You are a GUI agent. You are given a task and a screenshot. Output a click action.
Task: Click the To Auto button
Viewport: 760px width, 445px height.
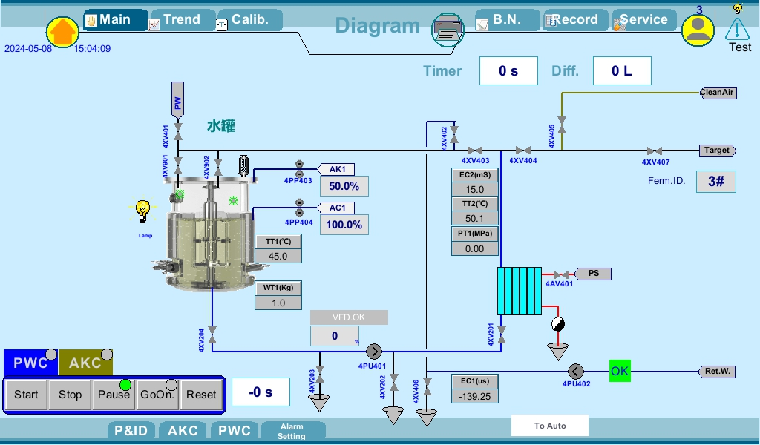(x=550, y=425)
